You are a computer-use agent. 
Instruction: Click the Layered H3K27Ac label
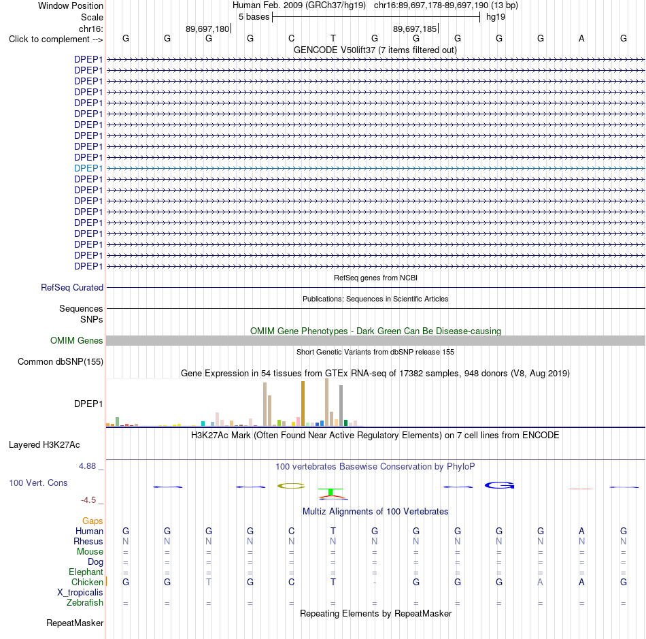[x=44, y=445]
